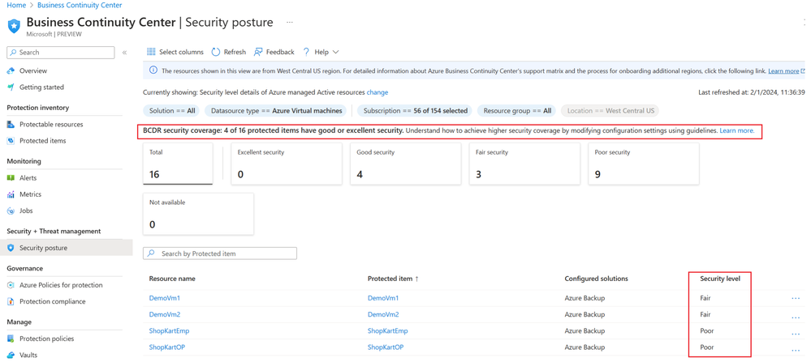Image resolution: width=811 pixels, height=362 pixels.
Task: Click the Search by Protected item field
Action: (220, 253)
